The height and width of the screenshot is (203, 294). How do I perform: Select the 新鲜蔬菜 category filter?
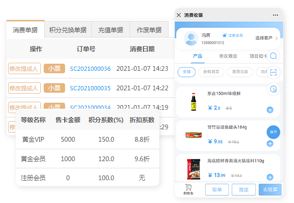211,72
